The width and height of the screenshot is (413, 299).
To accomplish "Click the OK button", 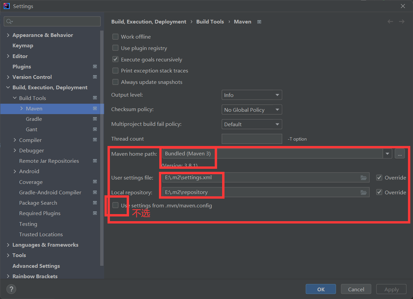I will 321,289.
